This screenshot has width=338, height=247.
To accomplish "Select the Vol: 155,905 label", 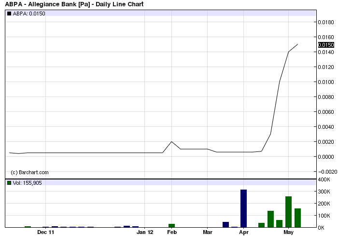I will pos(27,183).
